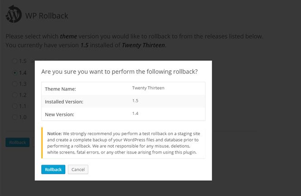
Task: Click the WP Rollback WordPress logo icon
Action: tap(14, 14)
